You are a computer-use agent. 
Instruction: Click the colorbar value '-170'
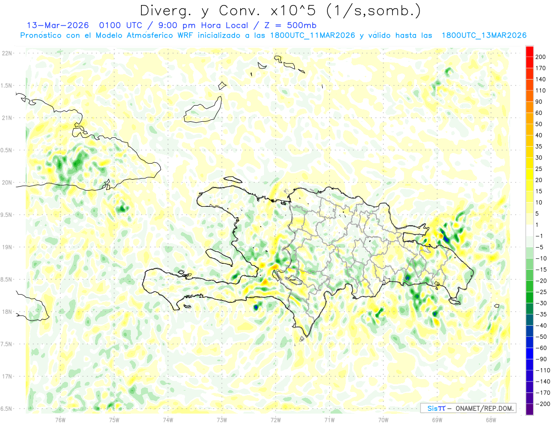coord(542,393)
